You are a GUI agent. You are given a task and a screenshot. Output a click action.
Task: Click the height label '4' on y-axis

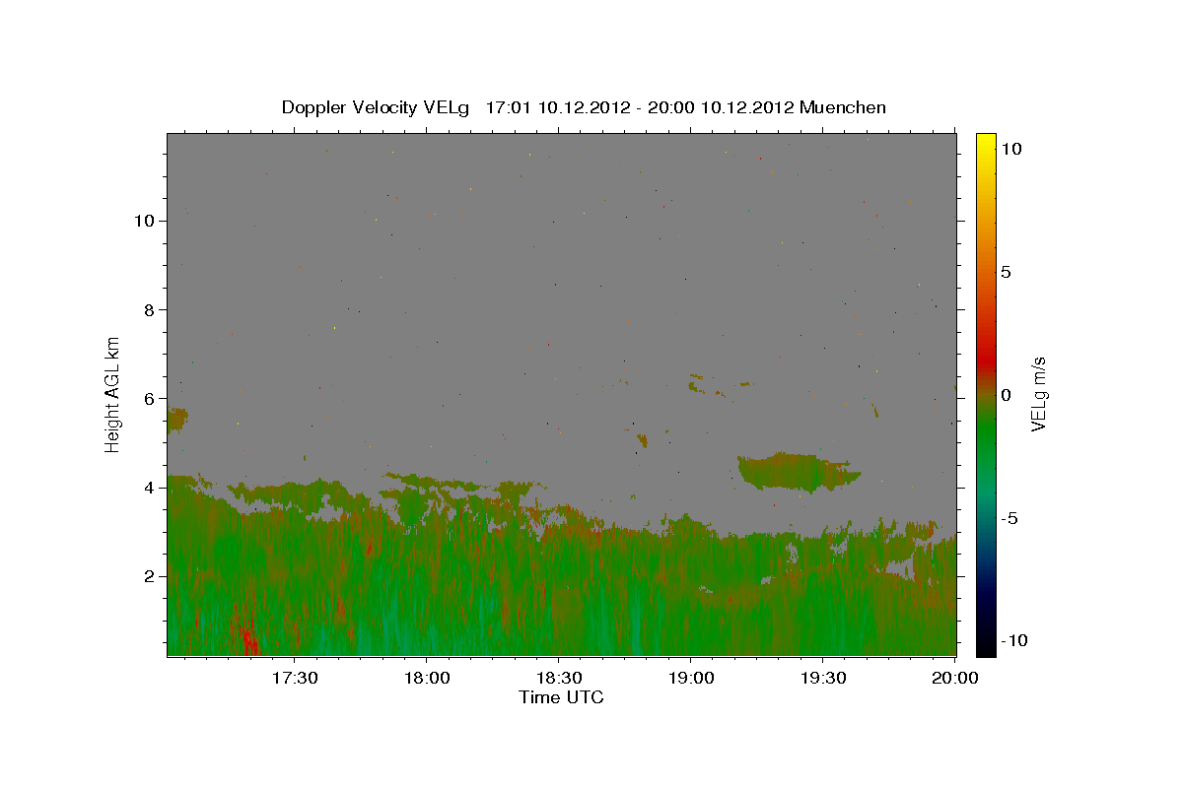pyautogui.click(x=148, y=487)
